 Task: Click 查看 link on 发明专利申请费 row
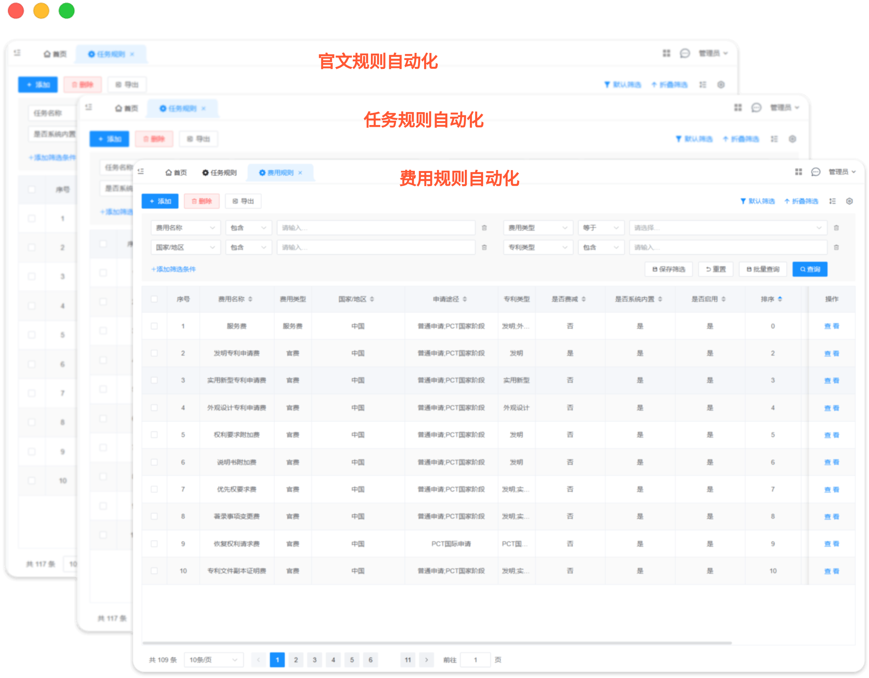(x=833, y=353)
